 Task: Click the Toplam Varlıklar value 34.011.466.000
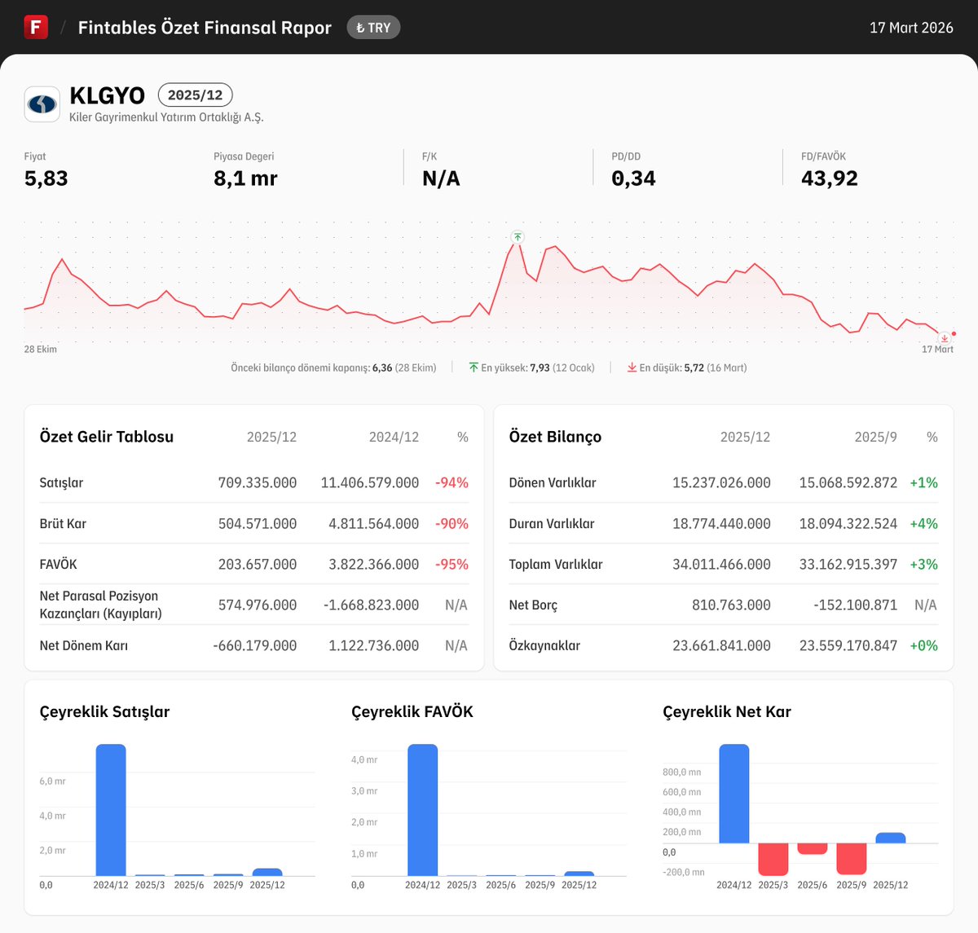(721, 564)
